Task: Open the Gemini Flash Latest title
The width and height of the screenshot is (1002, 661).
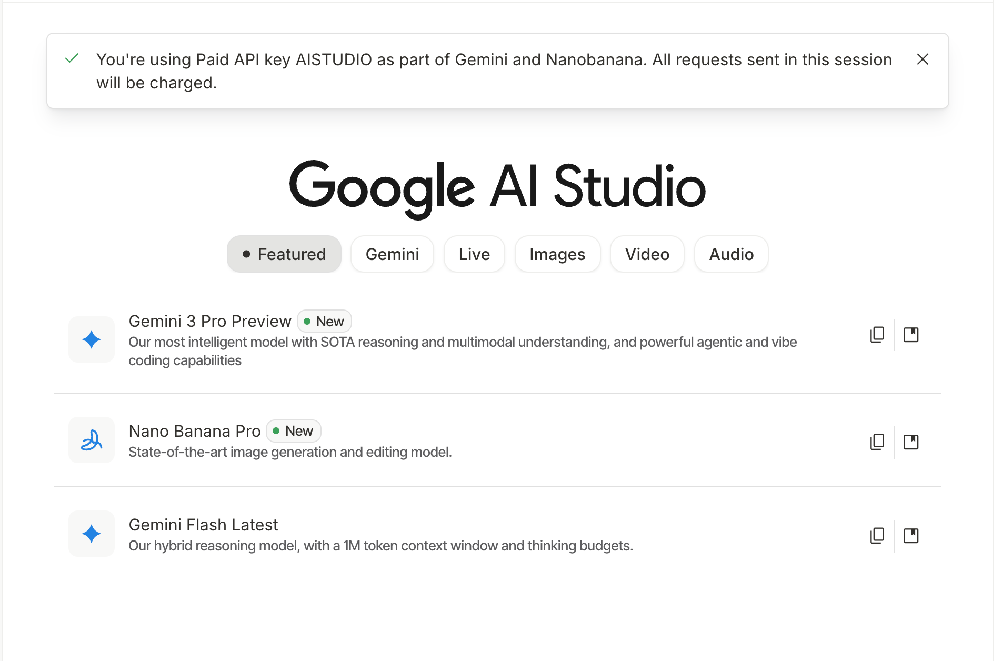Action: coord(203,525)
